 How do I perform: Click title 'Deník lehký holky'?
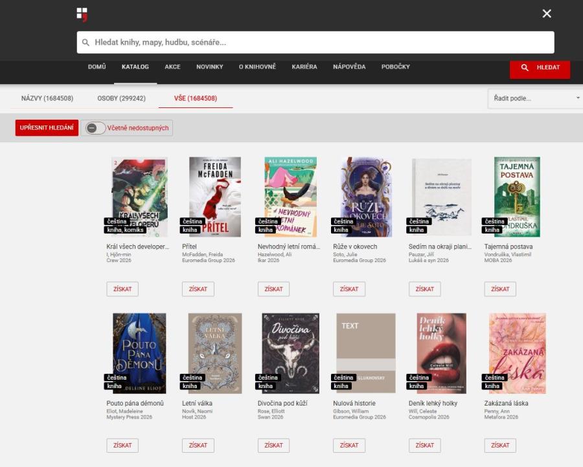click(x=433, y=403)
